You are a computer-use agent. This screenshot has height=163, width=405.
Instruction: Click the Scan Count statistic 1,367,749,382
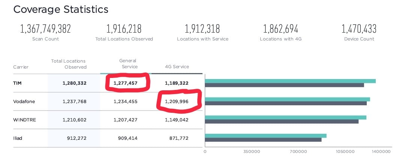point(45,29)
